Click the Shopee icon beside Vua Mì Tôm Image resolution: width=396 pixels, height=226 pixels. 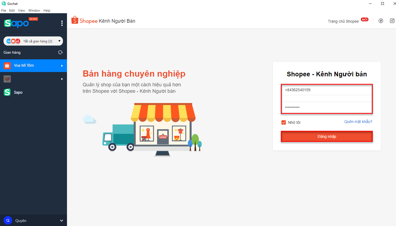click(x=7, y=66)
